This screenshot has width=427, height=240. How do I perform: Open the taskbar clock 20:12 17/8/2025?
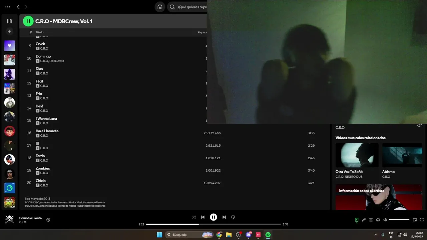(417, 235)
